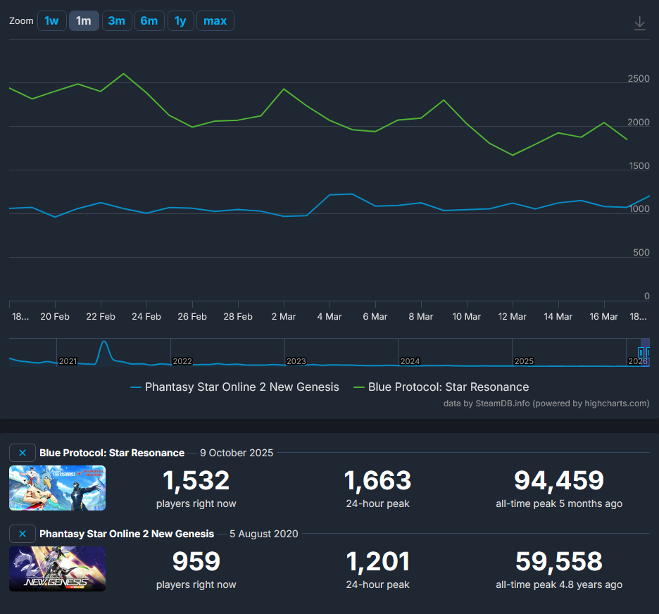Image resolution: width=659 pixels, height=614 pixels.
Task: Click the spike peak in navigator chart
Action: pos(104,342)
